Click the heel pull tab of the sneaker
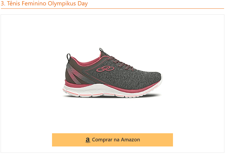Screen dimensions: 225x154 [68, 57]
